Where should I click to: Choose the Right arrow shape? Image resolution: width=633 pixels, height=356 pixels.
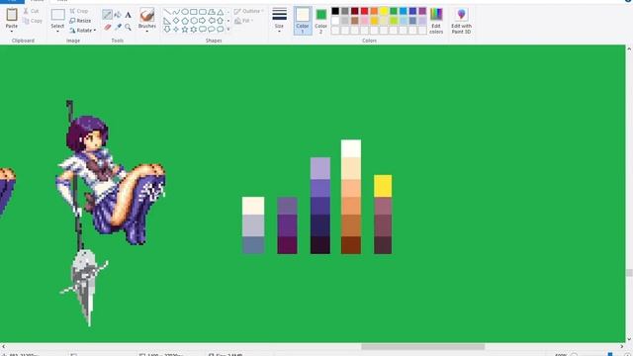point(203,21)
